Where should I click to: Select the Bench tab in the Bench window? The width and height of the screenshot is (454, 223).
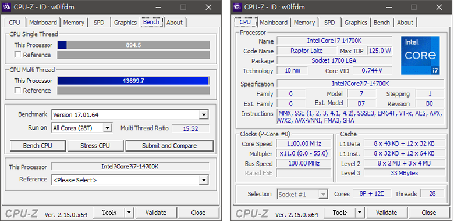tap(151, 22)
